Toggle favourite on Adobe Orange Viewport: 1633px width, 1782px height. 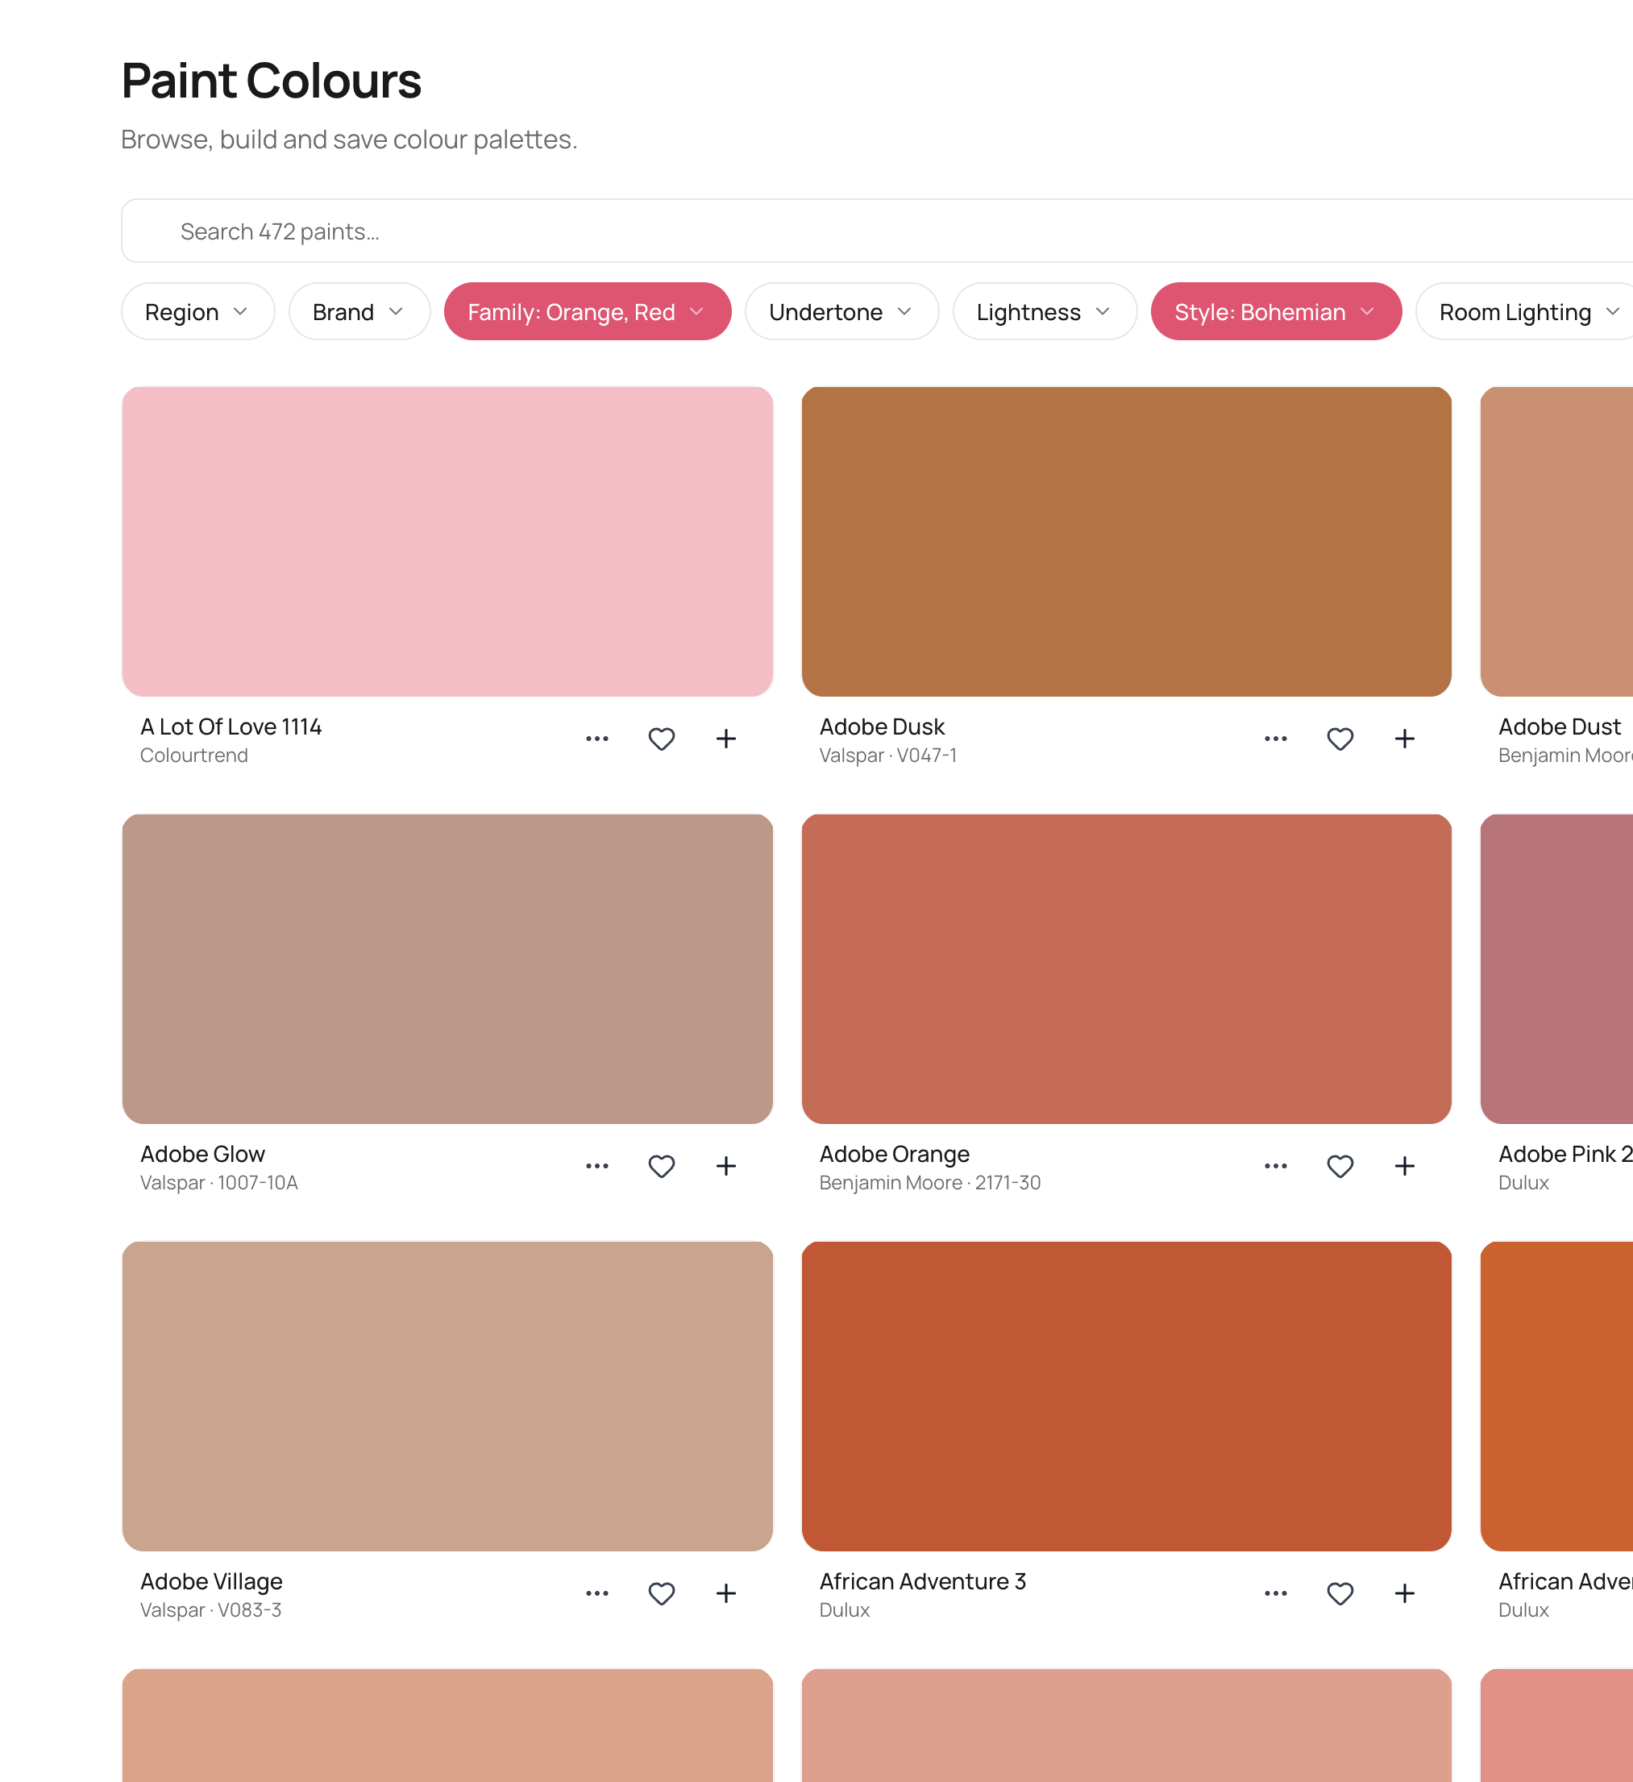[x=1340, y=1166]
